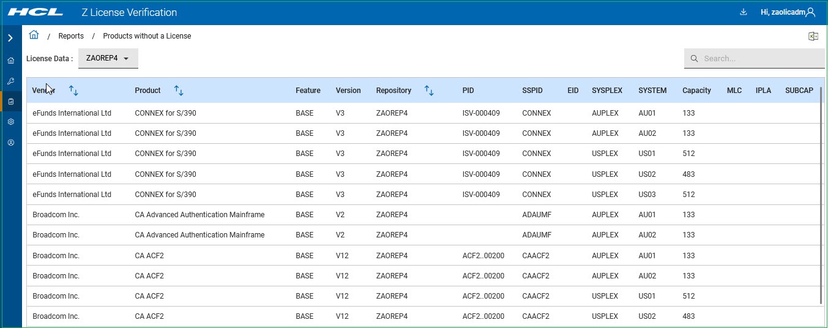Click Broadcom Inc. in CA ACF2 US01 row

56,296
